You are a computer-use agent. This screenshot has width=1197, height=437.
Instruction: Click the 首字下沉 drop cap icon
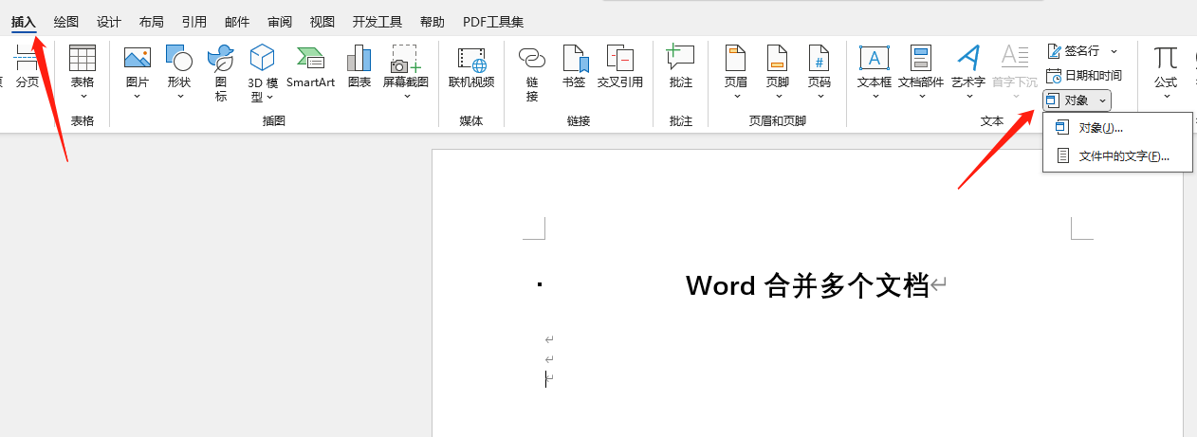(x=1015, y=59)
